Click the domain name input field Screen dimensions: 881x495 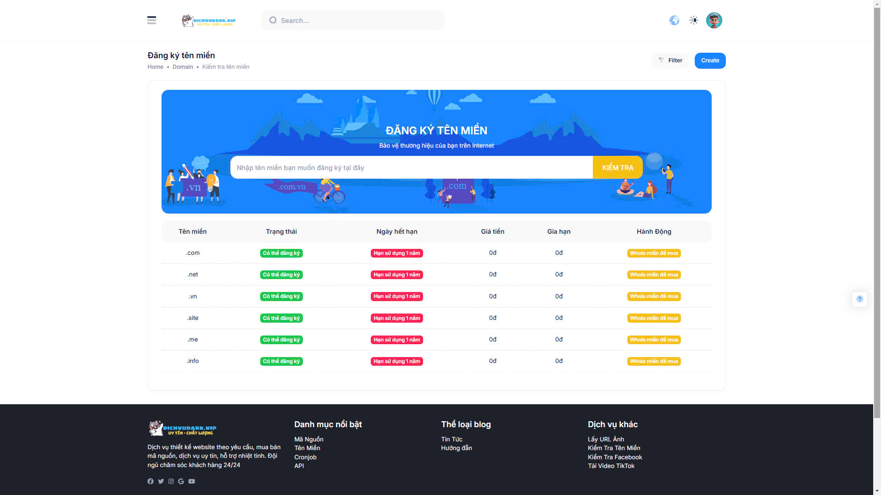coord(411,168)
